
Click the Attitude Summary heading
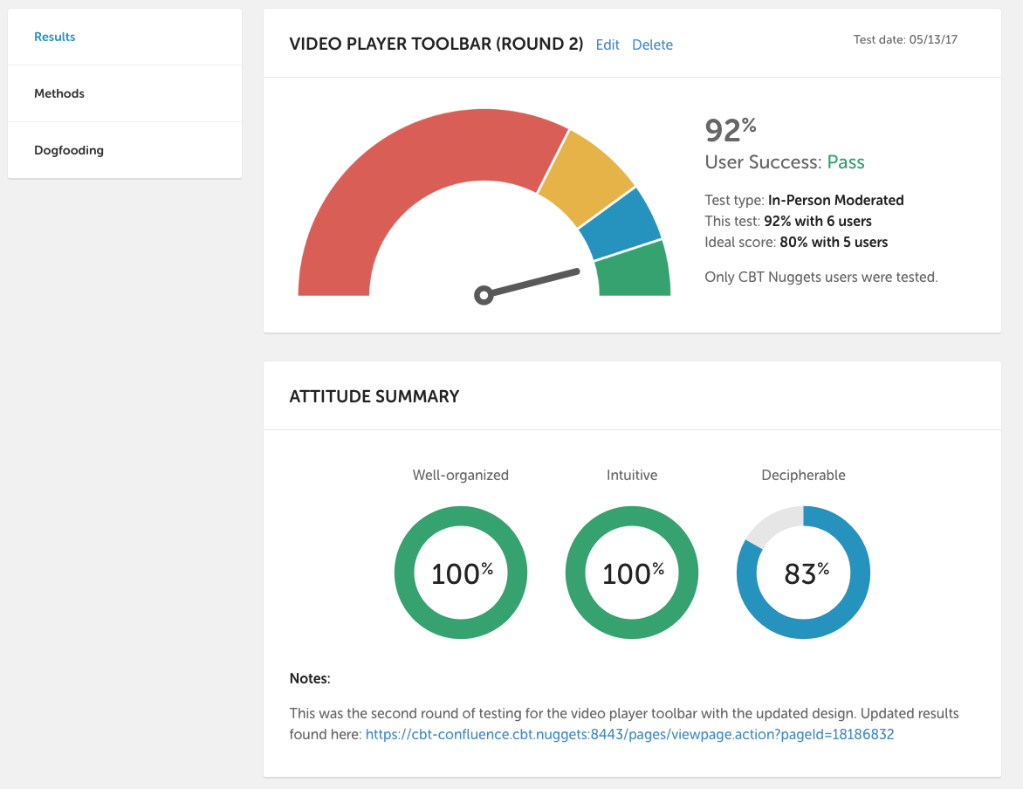(374, 396)
